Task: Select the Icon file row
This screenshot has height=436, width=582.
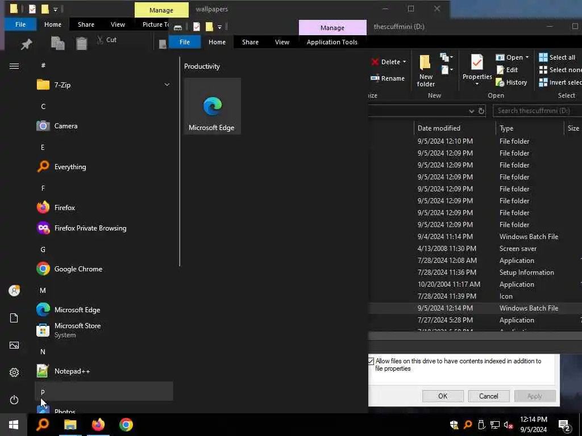Action: click(x=475, y=296)
